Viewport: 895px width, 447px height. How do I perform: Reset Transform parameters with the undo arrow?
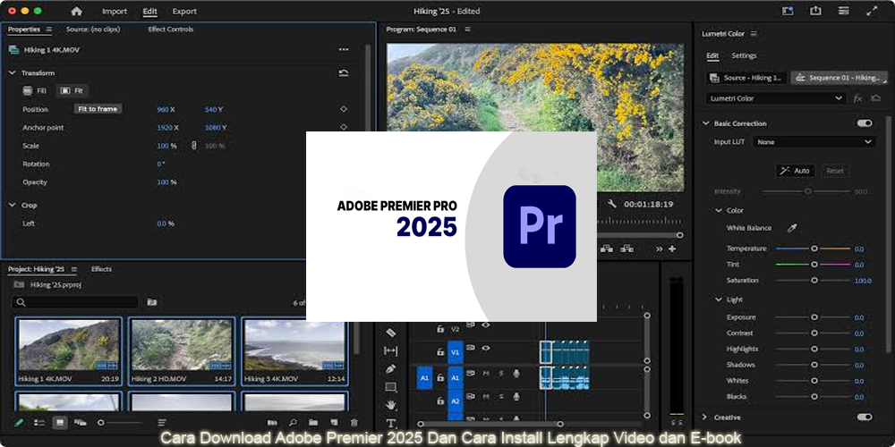coord(344,73)
